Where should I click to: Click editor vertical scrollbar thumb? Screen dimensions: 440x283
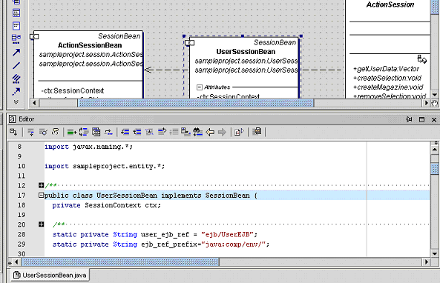tap(435, 169)
